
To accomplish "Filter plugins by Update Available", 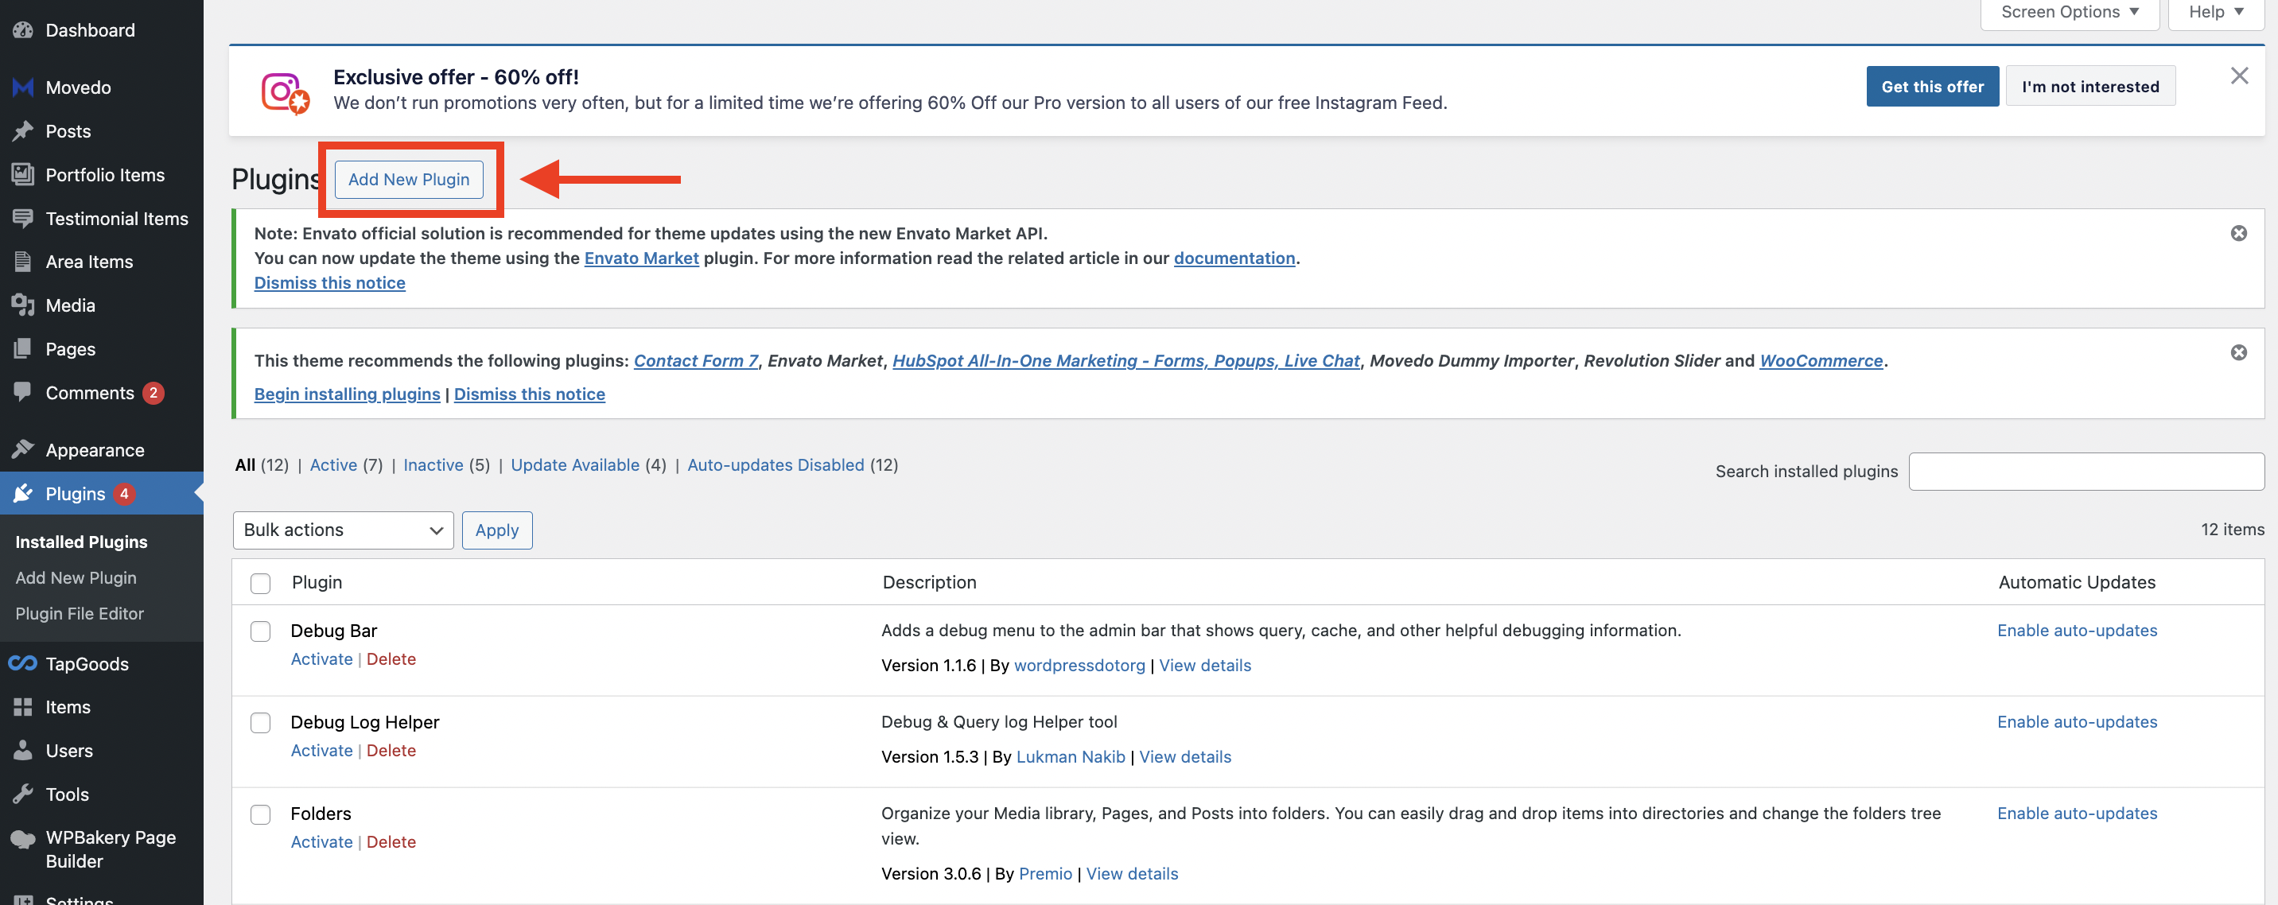I will pyautogui.click(x=575, y=465).
